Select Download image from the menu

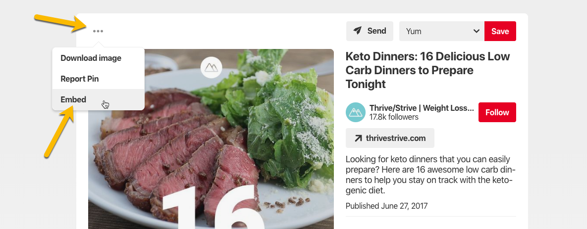pos(91,58)
